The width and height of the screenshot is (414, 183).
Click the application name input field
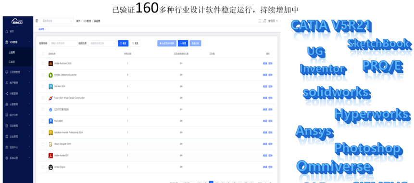63,44
